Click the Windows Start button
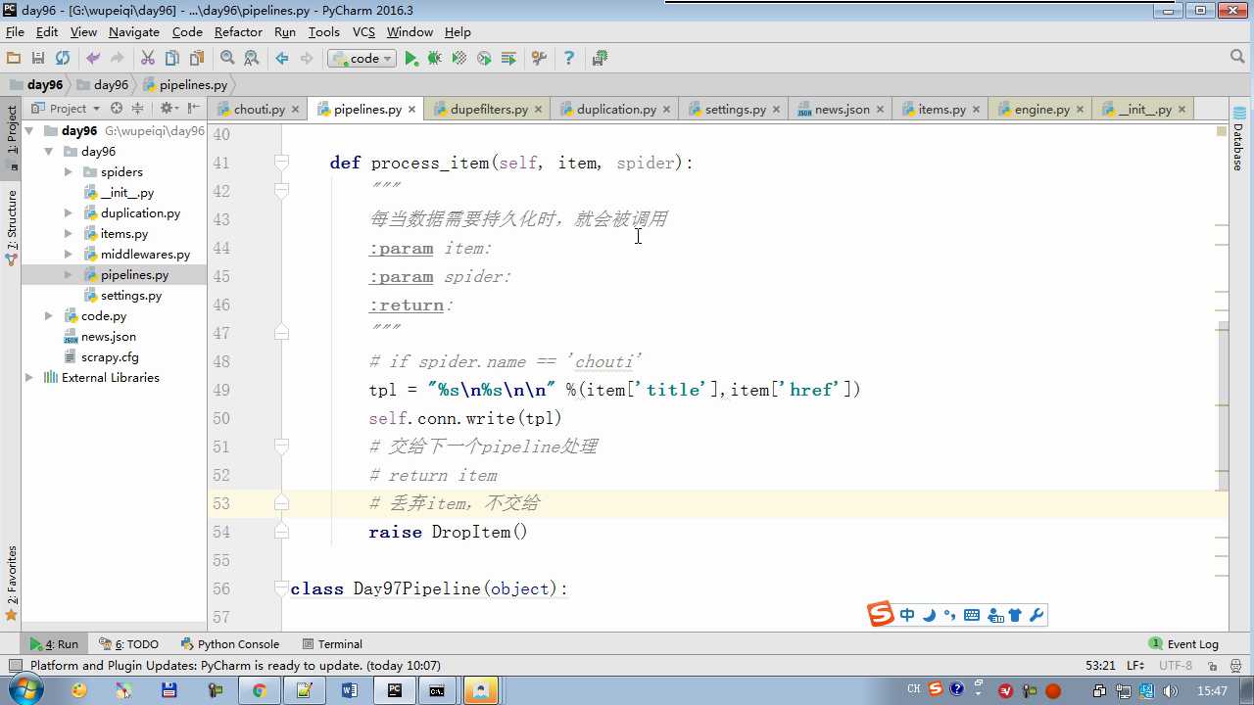This screenshot has height=705, width=1254. (x=24, y=690)
